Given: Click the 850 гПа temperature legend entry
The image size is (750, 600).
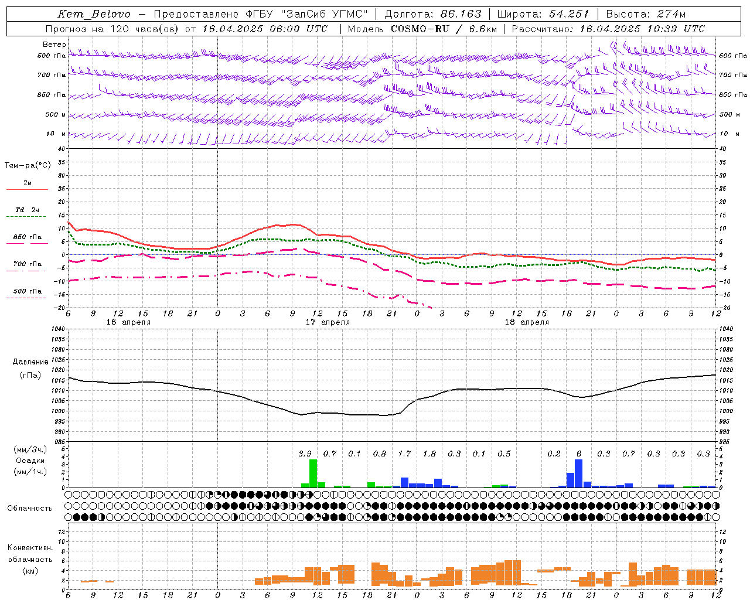Looking at the screenshot, I should point(27,237).
